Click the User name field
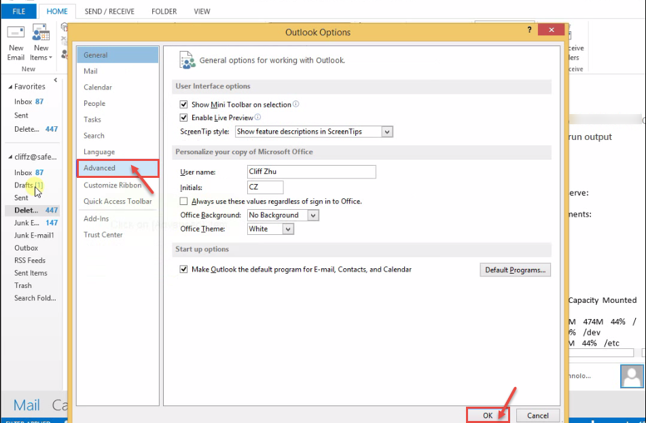 [x=312, y=172]
